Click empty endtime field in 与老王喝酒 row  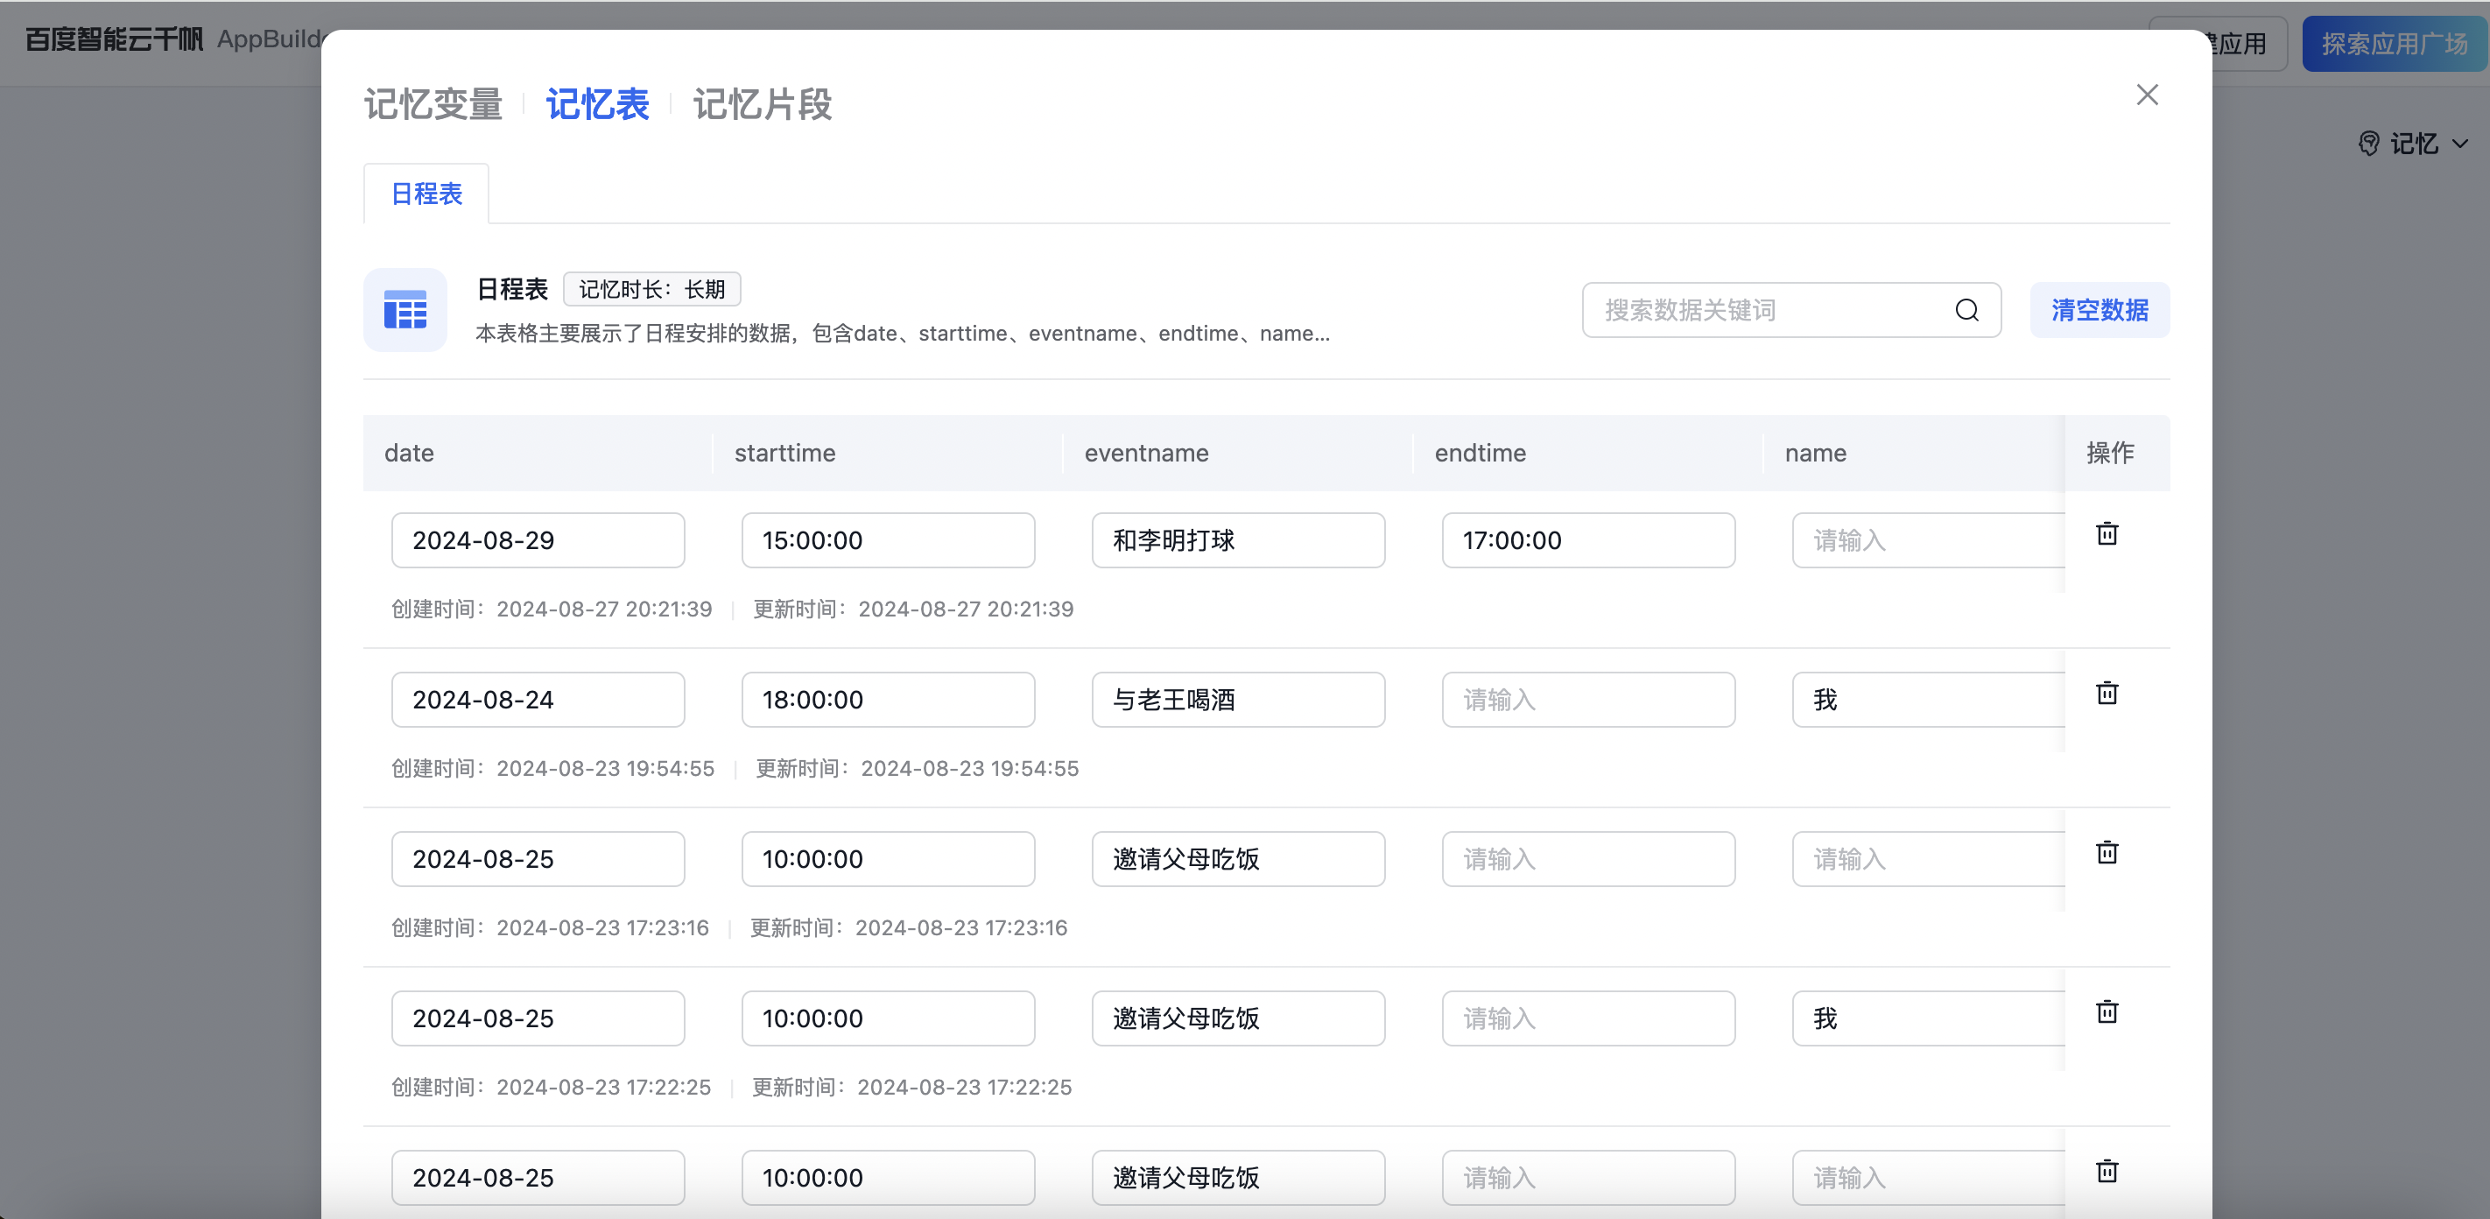[x=1588, y=700]
